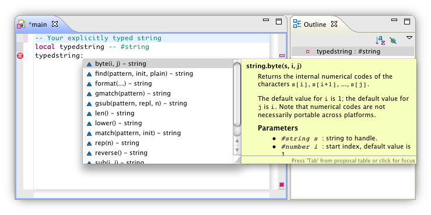Click the #number i parameter entry
The width and height of the screenshot is (431, 215).
point(346,147)
